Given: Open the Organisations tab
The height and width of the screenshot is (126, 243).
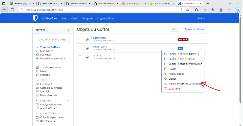Looking at the screenshot, I should click(106, 18).
